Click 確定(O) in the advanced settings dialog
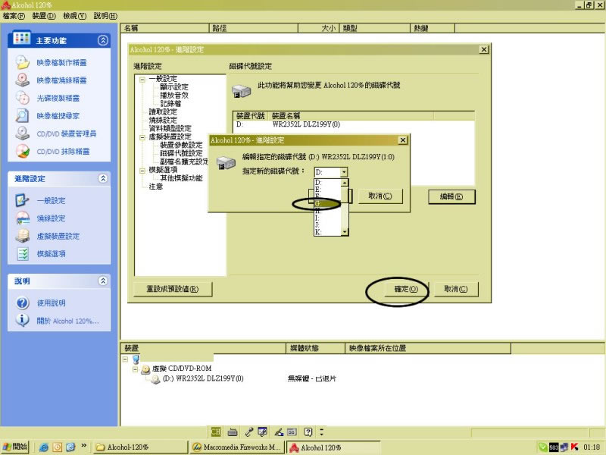 [406, 289]
